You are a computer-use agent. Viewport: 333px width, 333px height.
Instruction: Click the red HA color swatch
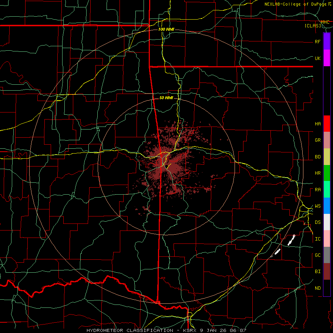pos(327,124)
